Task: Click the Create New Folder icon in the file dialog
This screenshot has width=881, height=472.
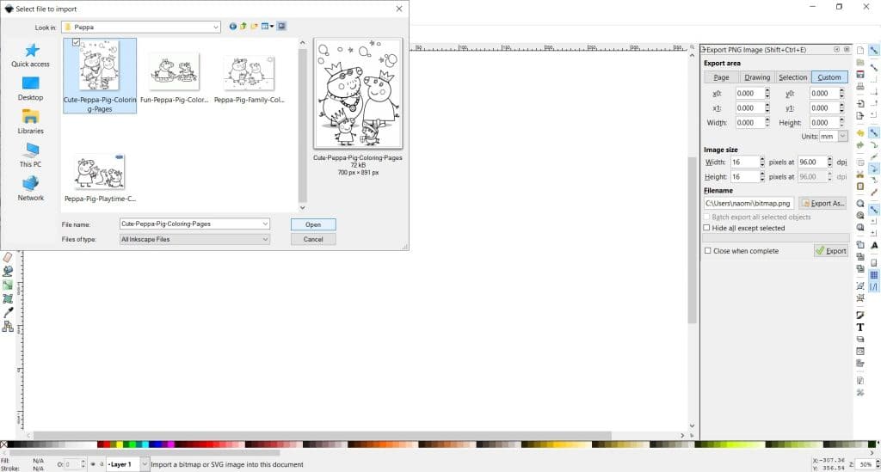Action: point(254,27)
